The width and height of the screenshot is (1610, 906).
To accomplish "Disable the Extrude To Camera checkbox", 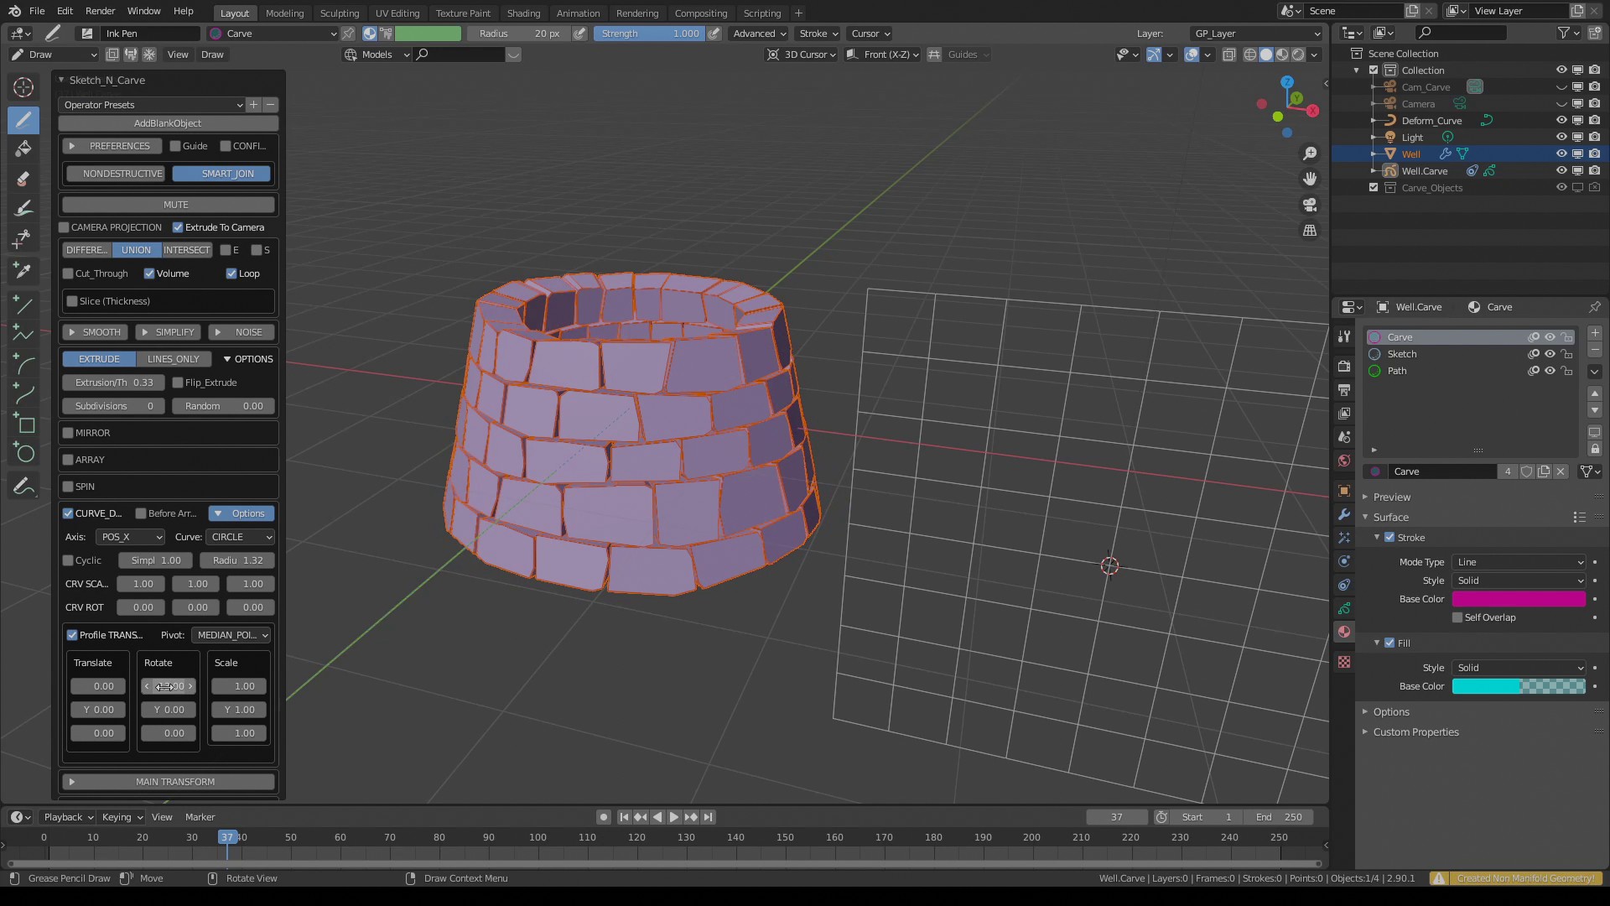I will click(x=178, y=227).
